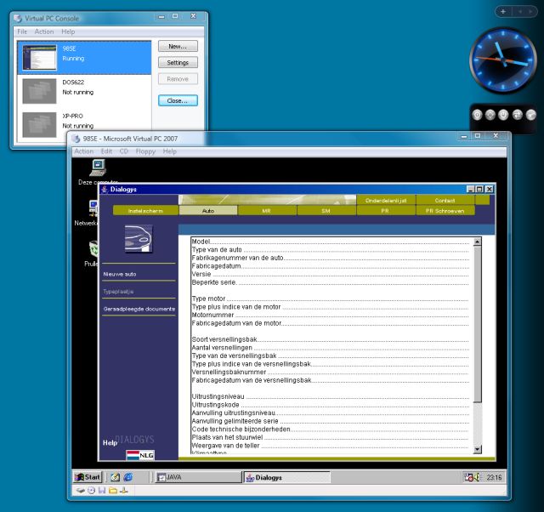Click the NLG Dutch flag language icon
Viewport: 544px width, 512px height.
140,455
